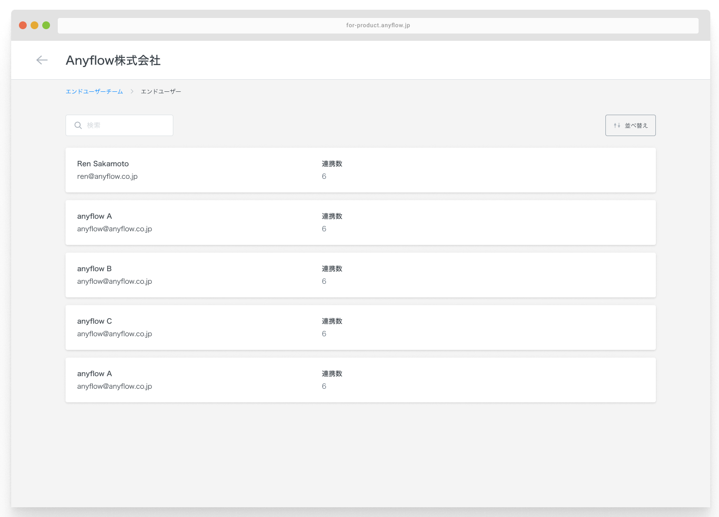Open the 並べ替え sort options
Image resolution: width=719 pixels, height=517 pixels.
click(630, 125)
